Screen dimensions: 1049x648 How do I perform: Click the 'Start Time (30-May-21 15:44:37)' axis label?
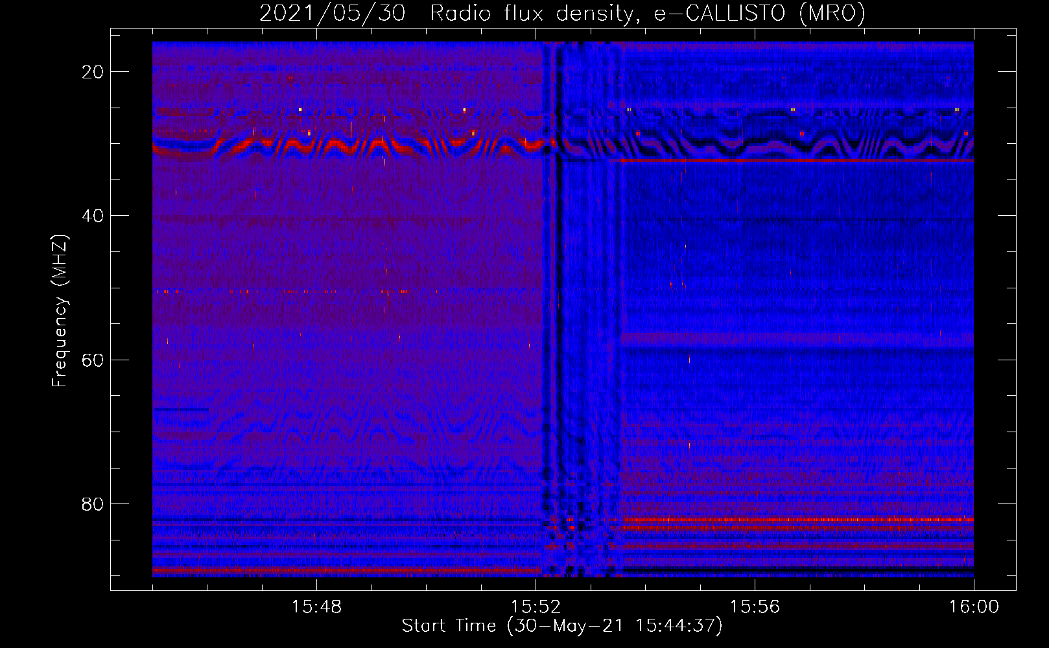click(x=562, y=626)
